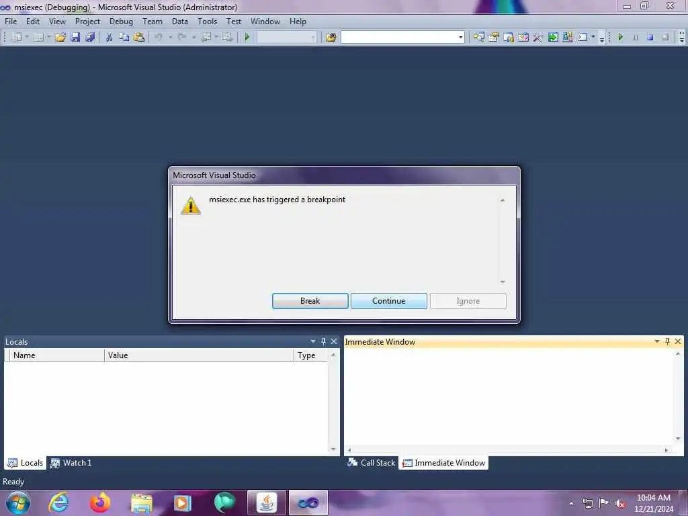Click the Save All icon
This screenshot has height=516, width=688.
(91, 38)
